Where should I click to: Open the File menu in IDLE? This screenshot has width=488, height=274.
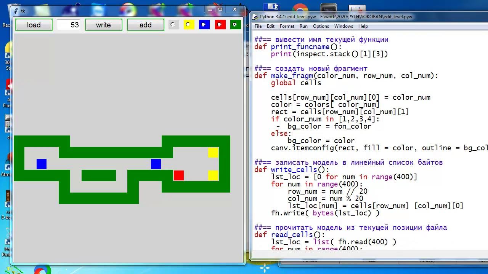click(x=258, y=26)
